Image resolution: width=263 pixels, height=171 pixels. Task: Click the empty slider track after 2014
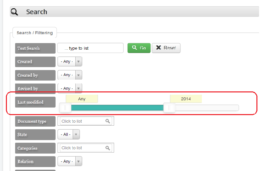[x=207, y=108]
